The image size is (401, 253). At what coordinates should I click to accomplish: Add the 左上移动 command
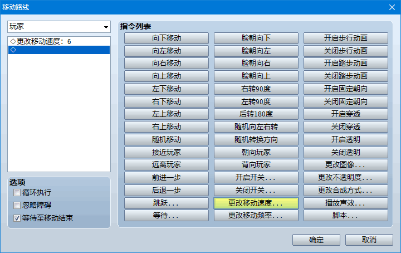[x=167, y=114]
